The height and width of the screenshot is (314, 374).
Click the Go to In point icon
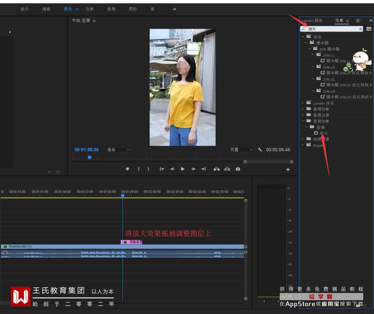click(161, 169)
